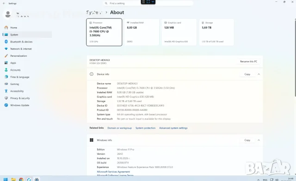Click the 'Windows 11 Pro' edition text
The image size is (296, 181).
click(125, 149)
